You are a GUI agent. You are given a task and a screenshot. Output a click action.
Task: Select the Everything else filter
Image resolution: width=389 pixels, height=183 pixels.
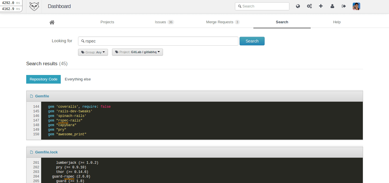[x=78, y=79]
